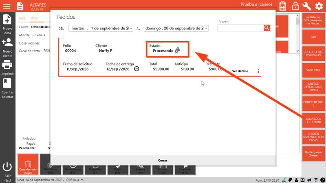This screenshot has height=183, width=326.
Task: Click Prueba a (cajero) user label
Action: (x=256, y=4)
